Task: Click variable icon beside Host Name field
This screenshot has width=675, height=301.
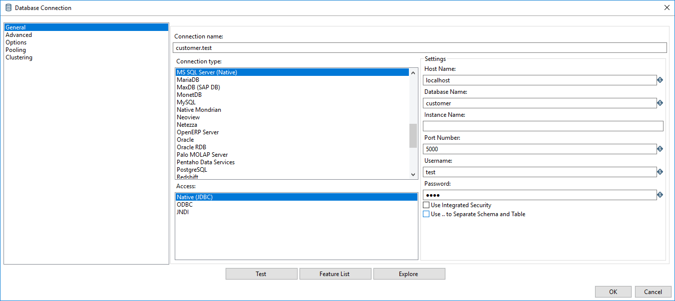Action: (660, 80)
